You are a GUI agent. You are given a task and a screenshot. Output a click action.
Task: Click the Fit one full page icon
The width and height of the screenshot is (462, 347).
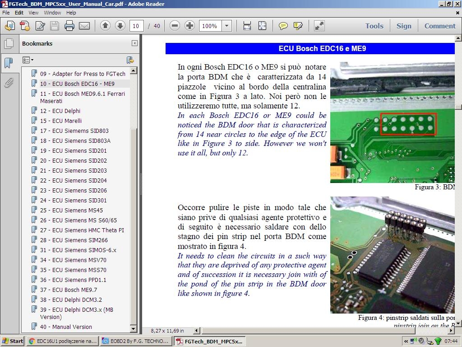tap(262, 26)
